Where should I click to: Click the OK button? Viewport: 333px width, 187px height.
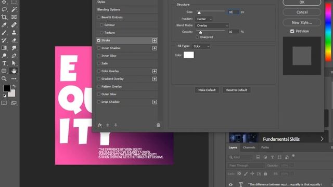coord(302,2)
